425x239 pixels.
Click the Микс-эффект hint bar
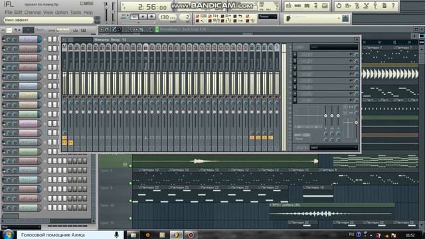[x=48, y=20]
